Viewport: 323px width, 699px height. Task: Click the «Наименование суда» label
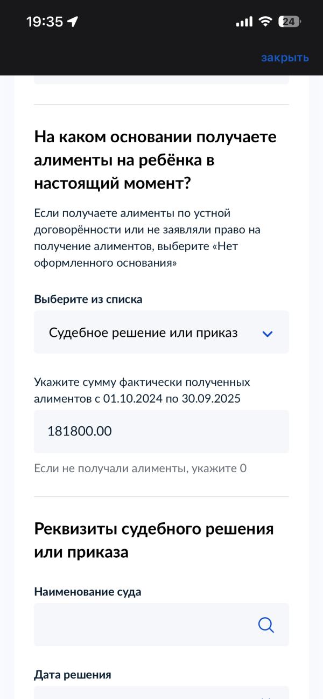[88, 592]
